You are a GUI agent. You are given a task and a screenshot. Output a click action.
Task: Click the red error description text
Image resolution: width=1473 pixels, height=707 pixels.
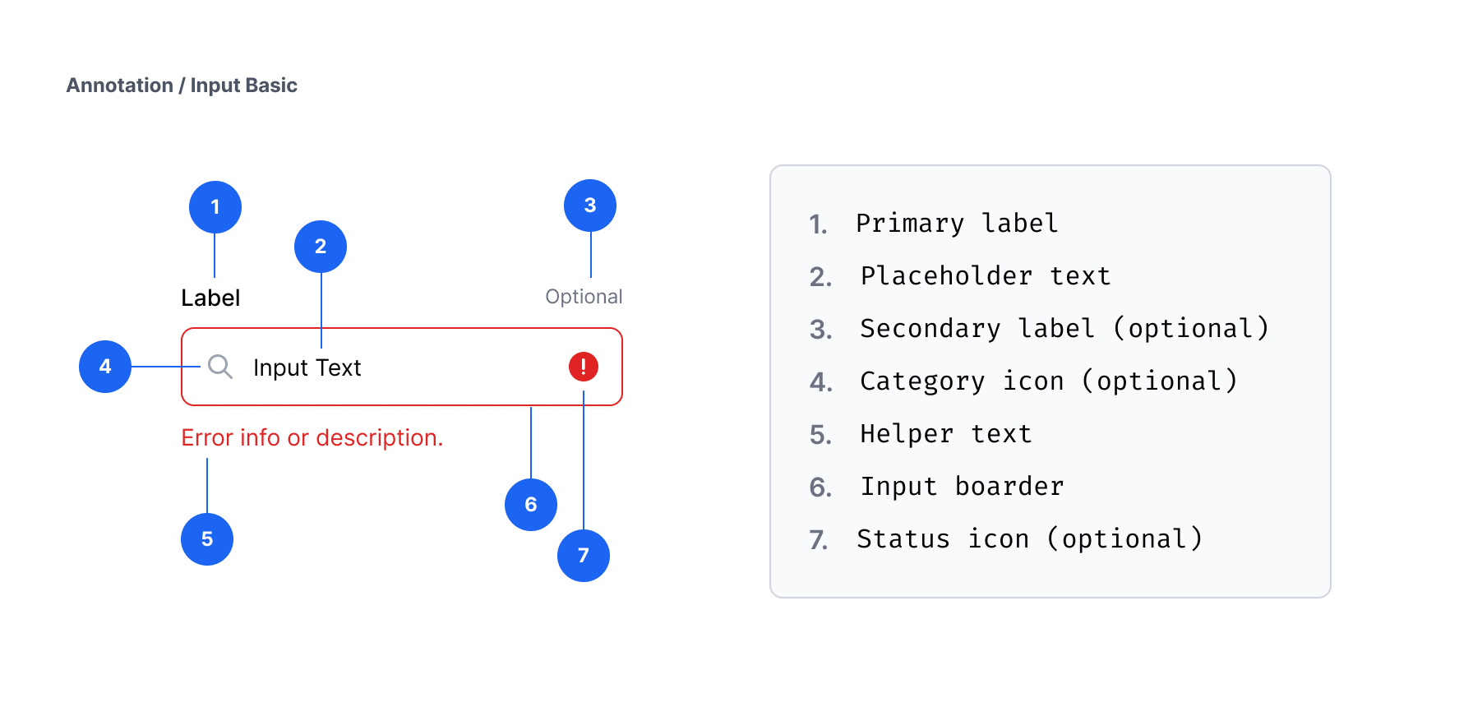[x=312, y=438]
